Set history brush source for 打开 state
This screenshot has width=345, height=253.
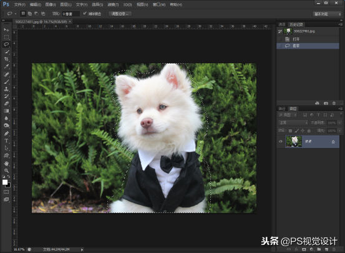(x=280, y=39)
